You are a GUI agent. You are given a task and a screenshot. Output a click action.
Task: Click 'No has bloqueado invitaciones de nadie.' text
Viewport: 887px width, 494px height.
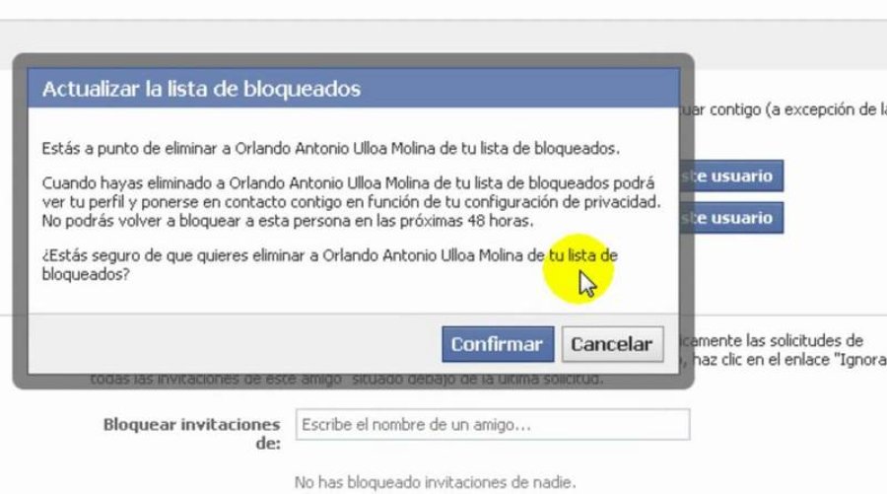435,482
